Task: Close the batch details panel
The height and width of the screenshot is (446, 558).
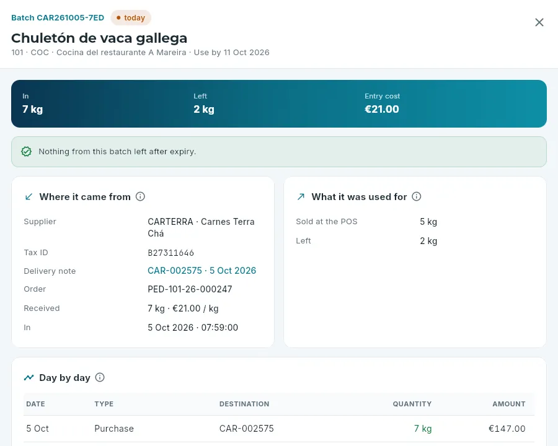Action: (x=539, y=22)
